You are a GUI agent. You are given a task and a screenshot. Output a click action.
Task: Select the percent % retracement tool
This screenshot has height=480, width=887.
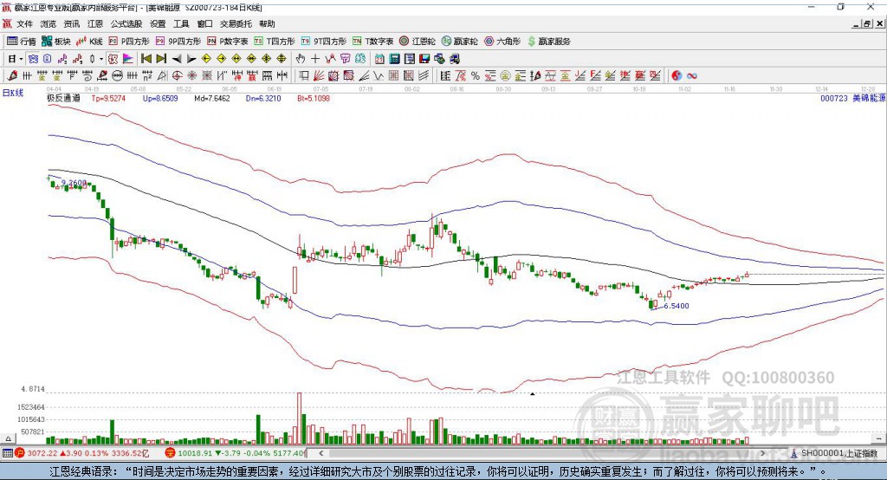tap(476, 76)
